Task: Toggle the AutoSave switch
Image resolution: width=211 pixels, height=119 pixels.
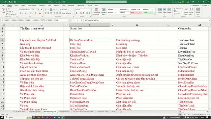Action: tap(11, 2)
